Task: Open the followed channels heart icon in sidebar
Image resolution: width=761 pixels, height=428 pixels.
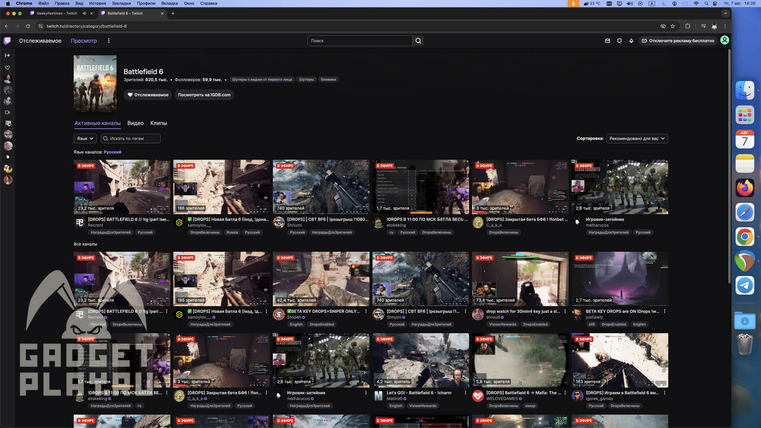Action: point(7,68)
